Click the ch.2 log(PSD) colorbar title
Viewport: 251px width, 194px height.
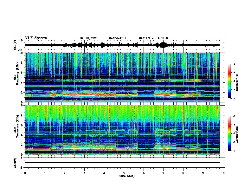pos(237,135)
